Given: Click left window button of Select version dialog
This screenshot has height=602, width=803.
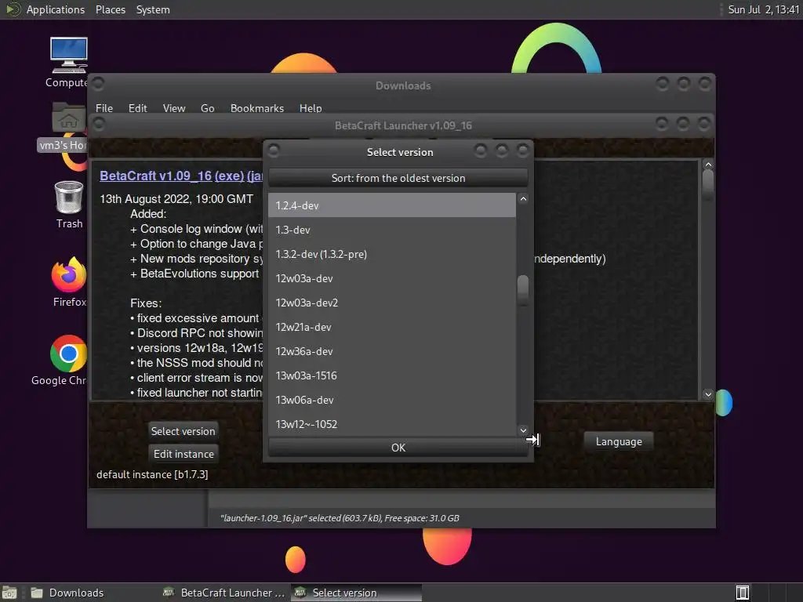Looking at the screenshot, I should click(274, 150).
